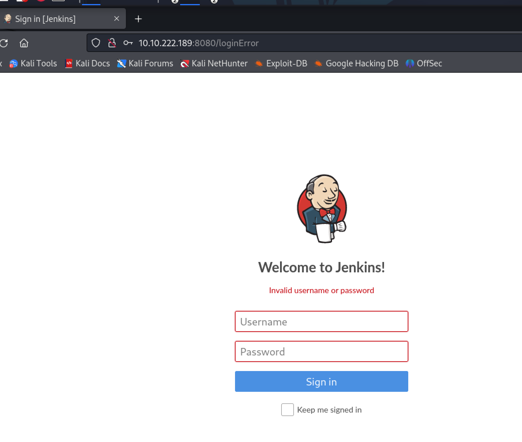The width and height of the screenshot is (522, 442).
Task: Click the Jenkins butler logo
Action: (x=322, y=209)
